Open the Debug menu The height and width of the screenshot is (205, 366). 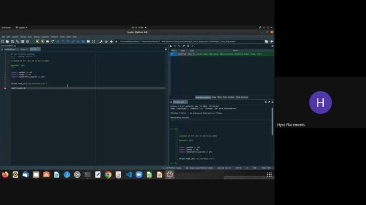click(x=37, y=36)
